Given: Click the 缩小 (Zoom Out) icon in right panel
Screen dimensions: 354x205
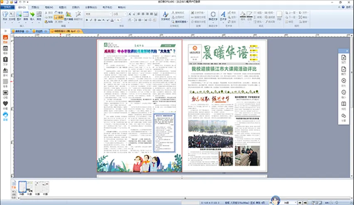Looking at the screenshot, I should [x=344, y=93].
